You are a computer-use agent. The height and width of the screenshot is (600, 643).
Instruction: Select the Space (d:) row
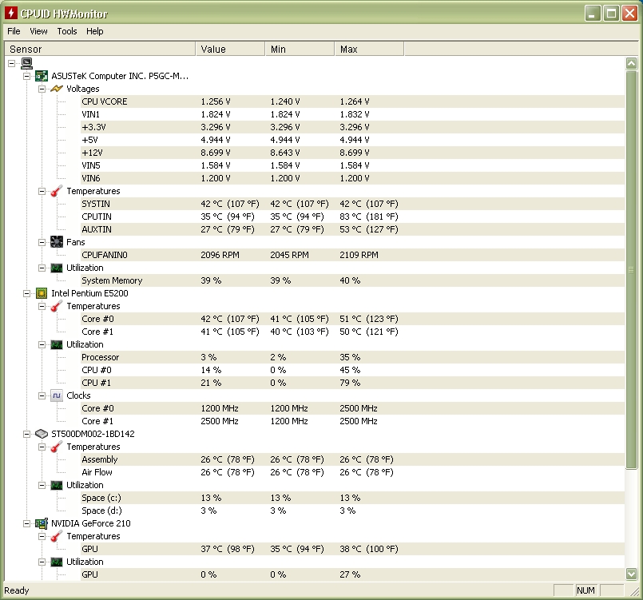click(x=353, y=511)
